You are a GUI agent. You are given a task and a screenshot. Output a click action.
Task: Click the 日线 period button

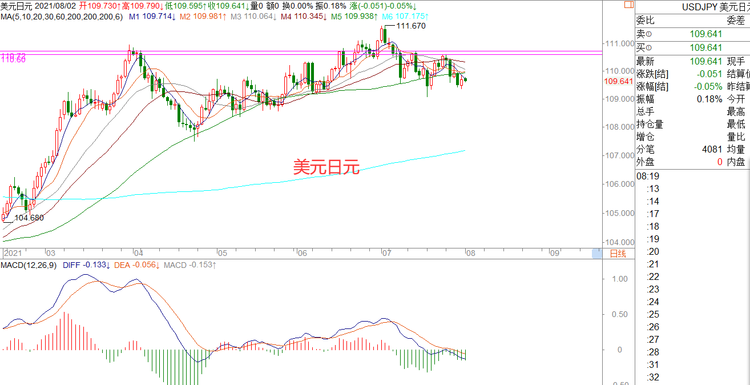click(x=618, y=253)
